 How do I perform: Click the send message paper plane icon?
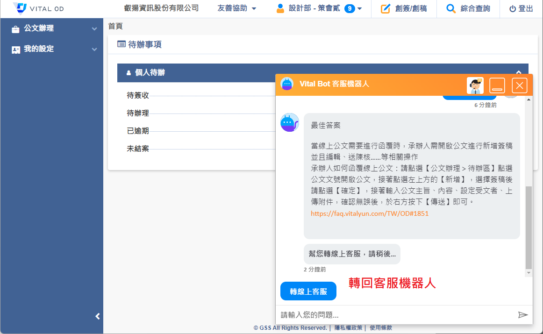point(522,315)
